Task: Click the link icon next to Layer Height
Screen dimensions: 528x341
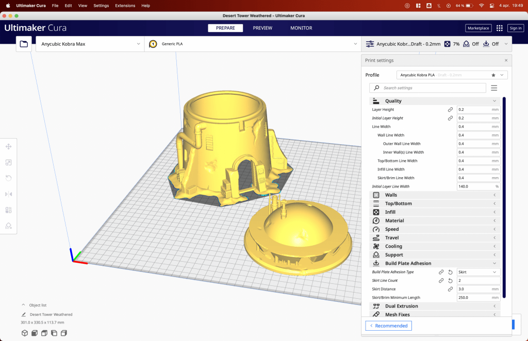Action: [x=450, y=110]
